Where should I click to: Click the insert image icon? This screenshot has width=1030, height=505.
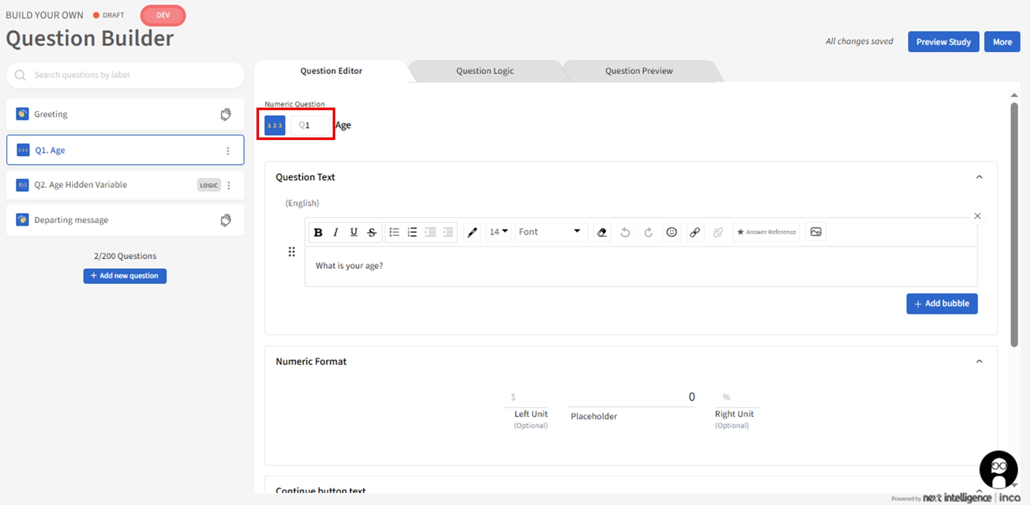click(816, 232)
